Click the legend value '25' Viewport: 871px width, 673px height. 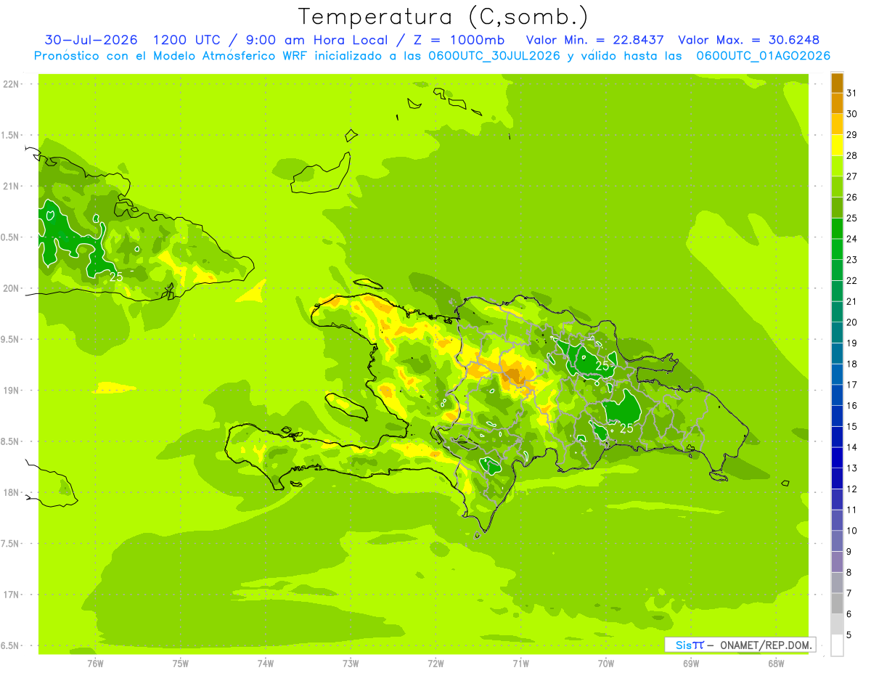point(852,218)
